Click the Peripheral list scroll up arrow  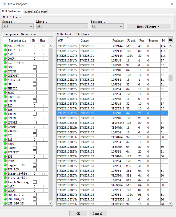tap(50, 46)
